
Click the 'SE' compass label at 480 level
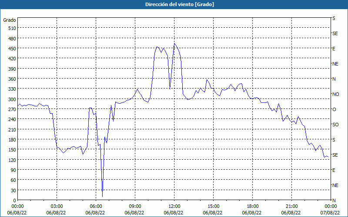pyautogui.click(x=335, y=33)
